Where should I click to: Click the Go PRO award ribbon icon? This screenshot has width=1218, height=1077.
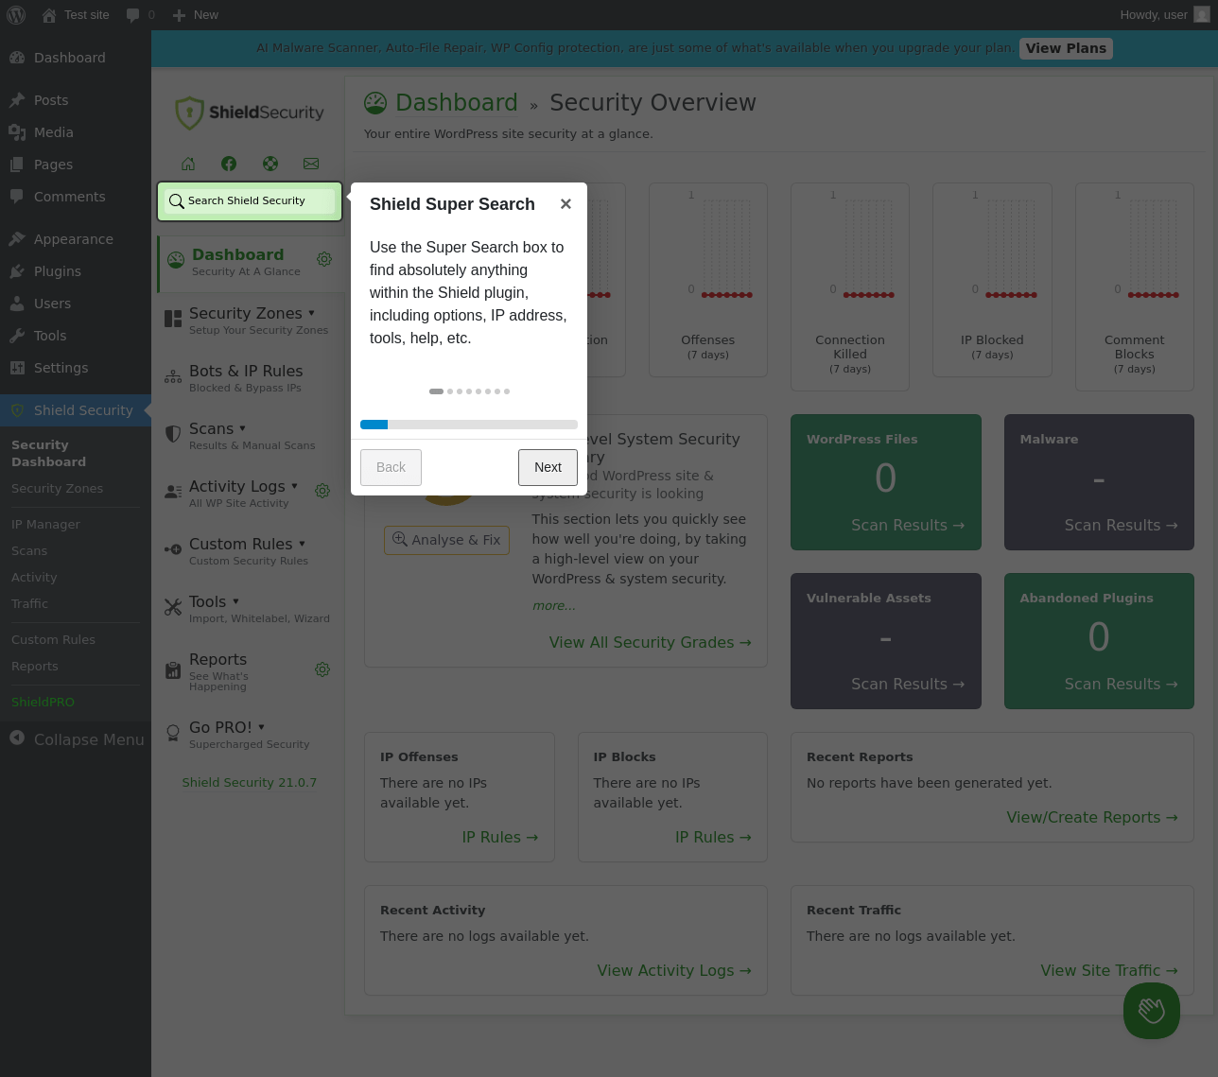coord(173,733)
